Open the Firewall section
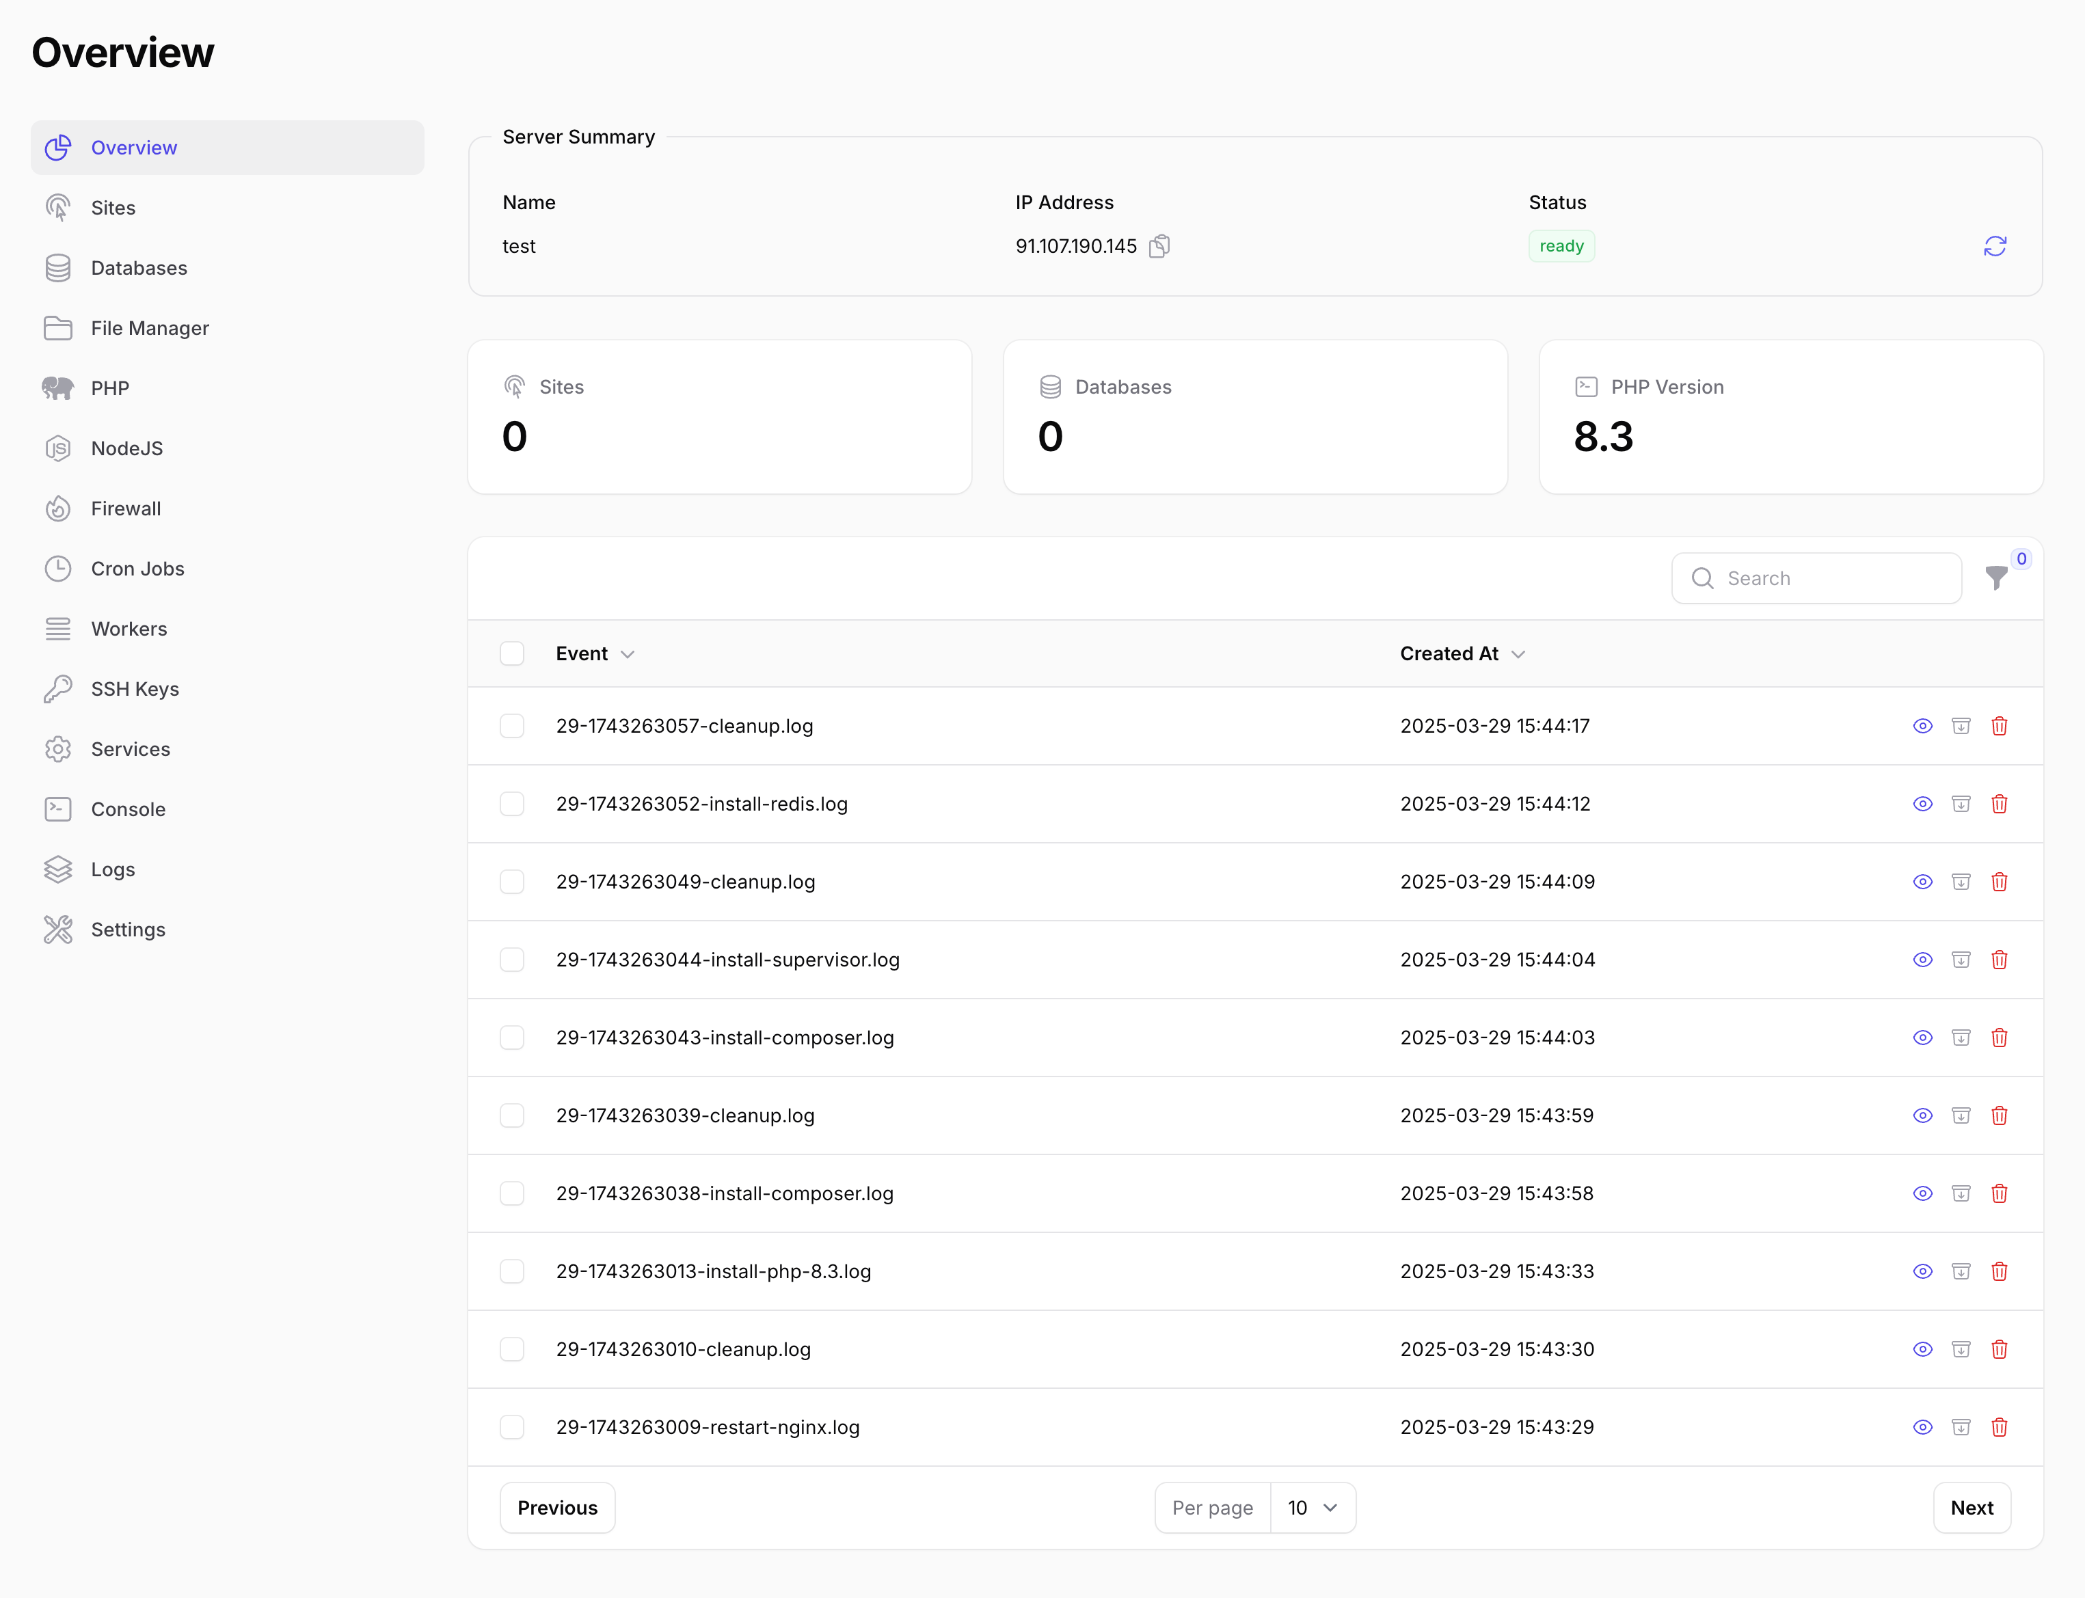This screenshot has height=1598, width=2085. (228, 509)
